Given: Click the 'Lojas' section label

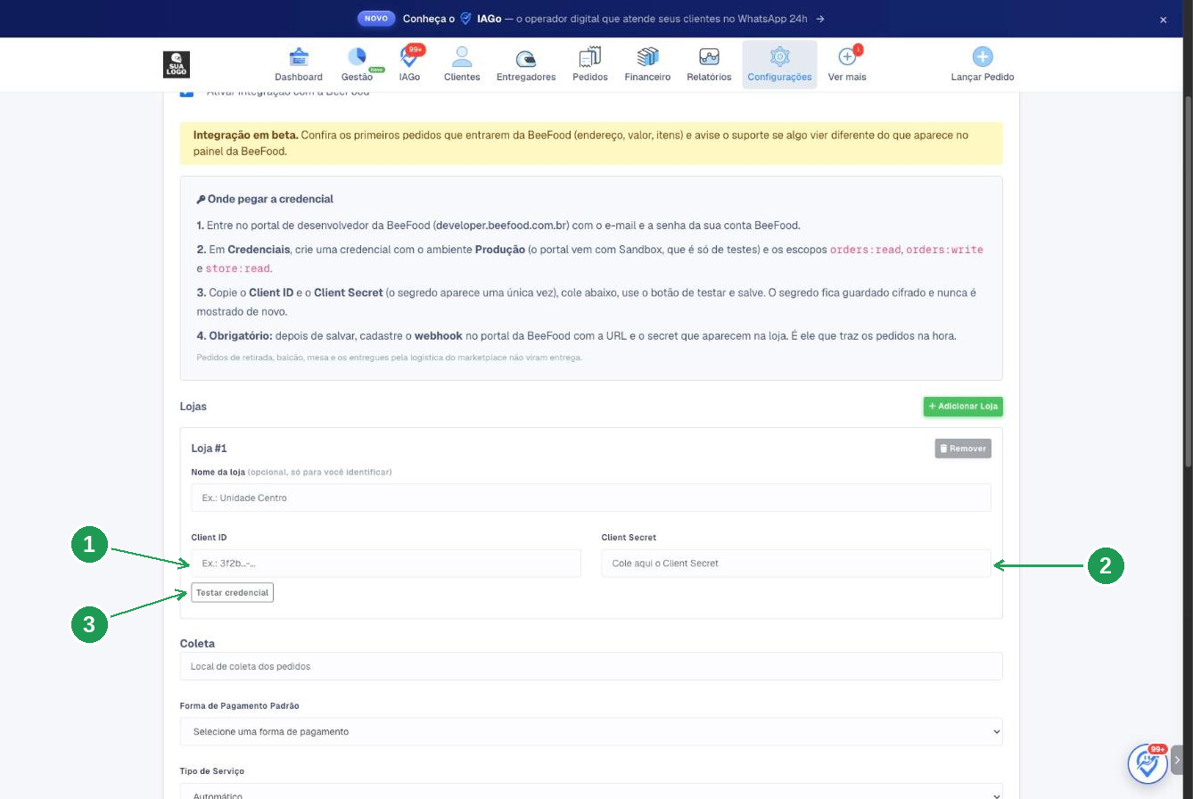Looking at the screenshot, I should point(193,406).
